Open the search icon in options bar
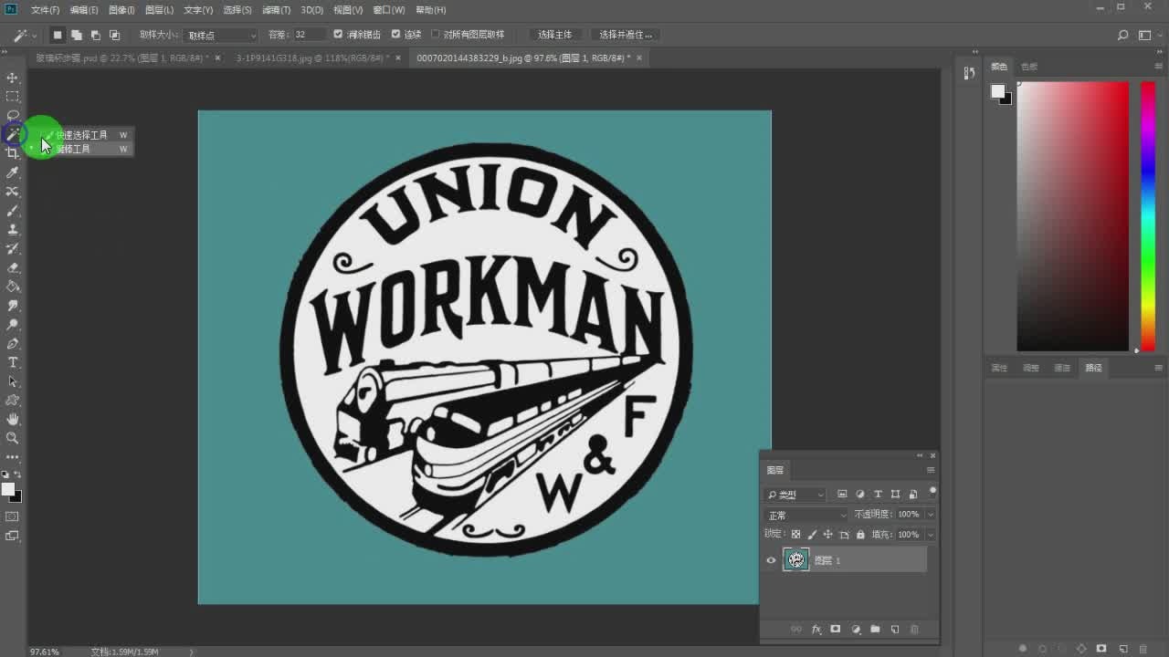1169x657 pixels. pos(1123,36)
